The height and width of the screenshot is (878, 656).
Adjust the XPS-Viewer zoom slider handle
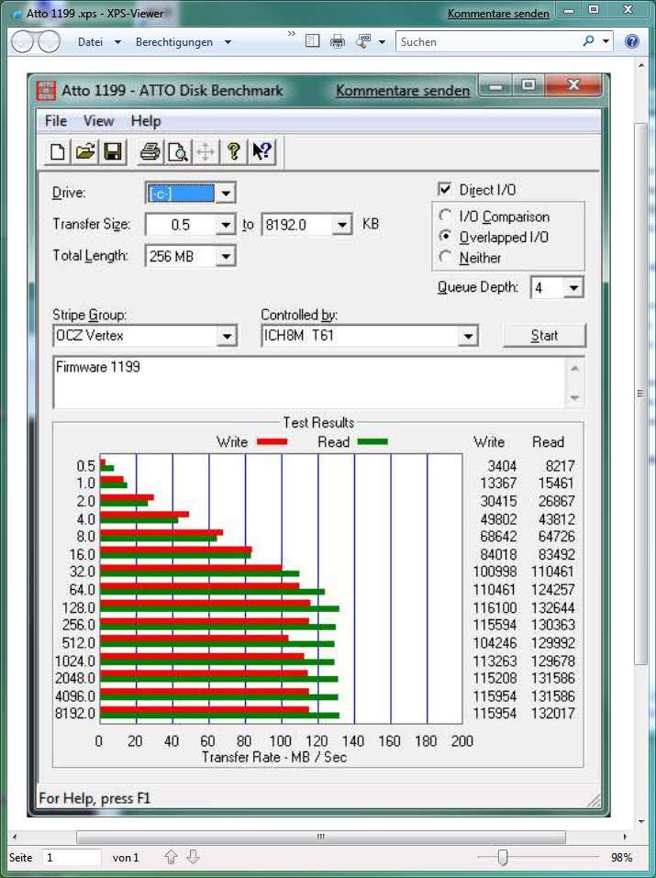coord(503,857)
